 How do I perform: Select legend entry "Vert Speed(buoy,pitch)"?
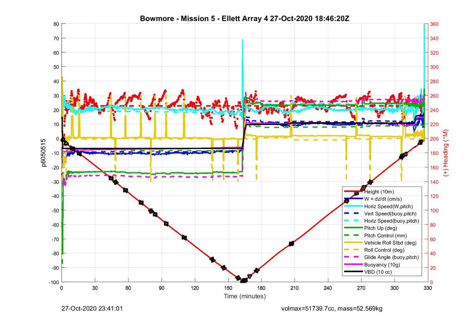(x=390, y=213)
